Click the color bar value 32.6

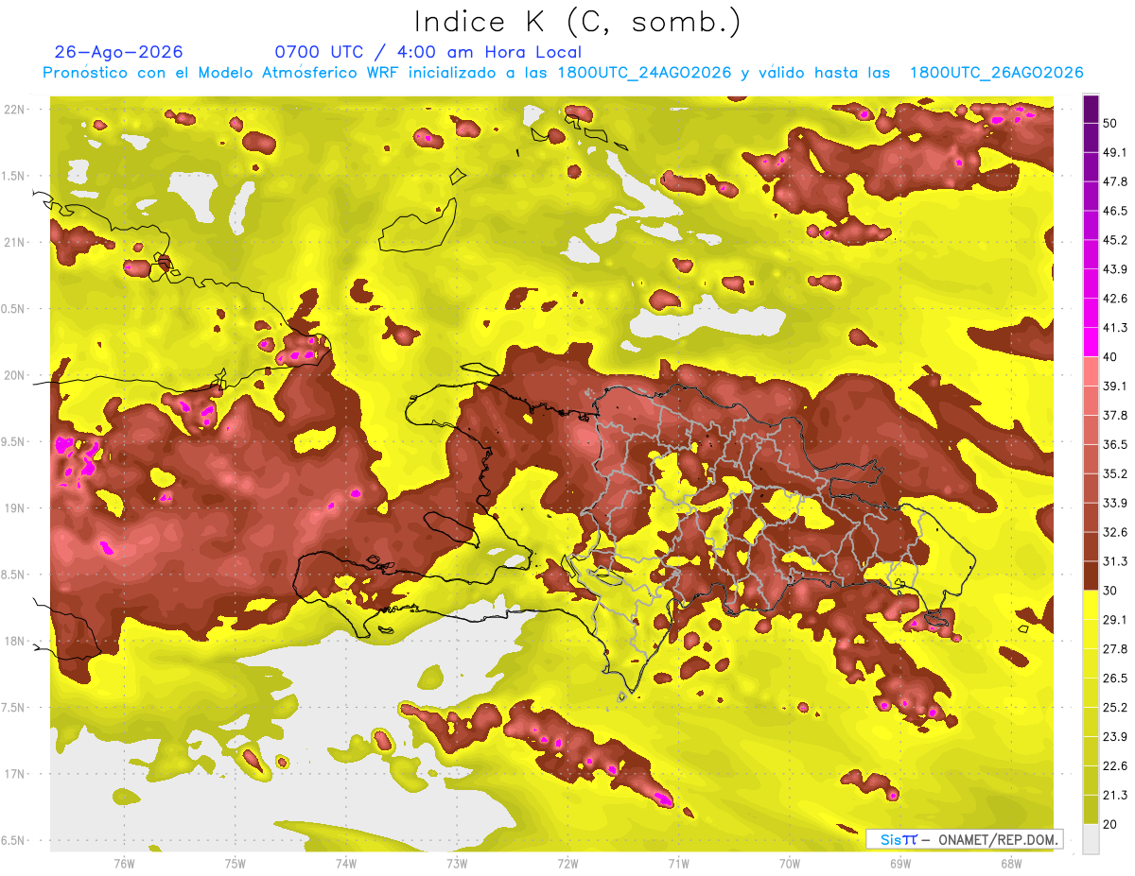(1115, 532)
